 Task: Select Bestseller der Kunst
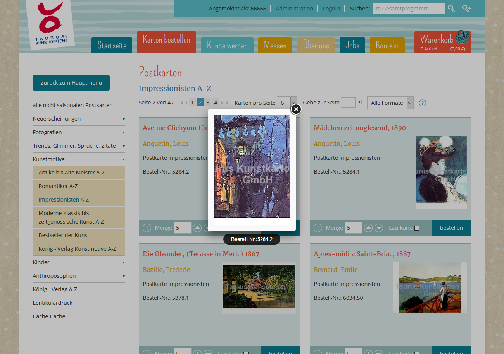pos(79,235)
